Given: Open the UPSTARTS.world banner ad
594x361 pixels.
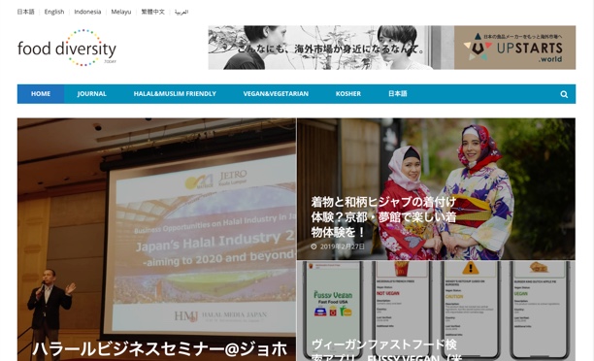Looking at the screenshot, I should pyautogui.click(x=392, y=48).
